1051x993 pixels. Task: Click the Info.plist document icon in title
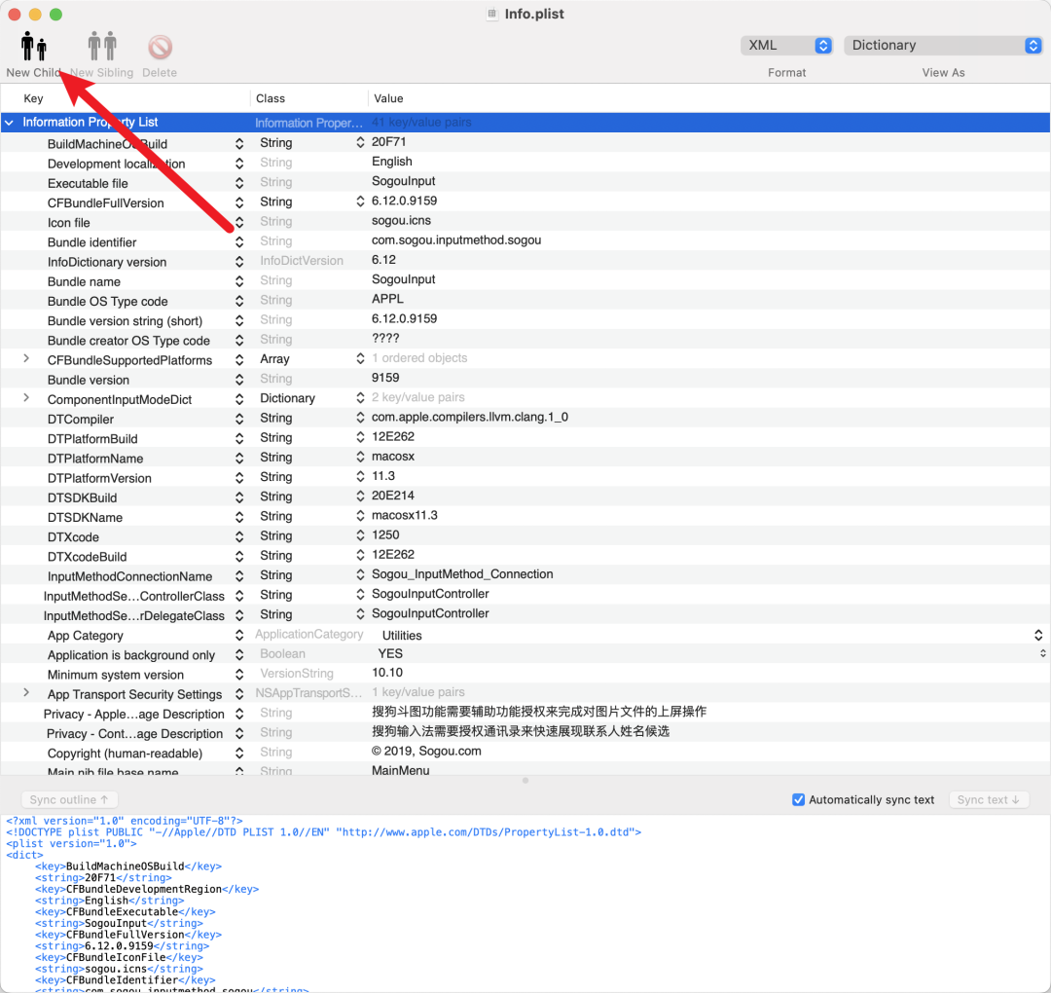click(492, 14)
